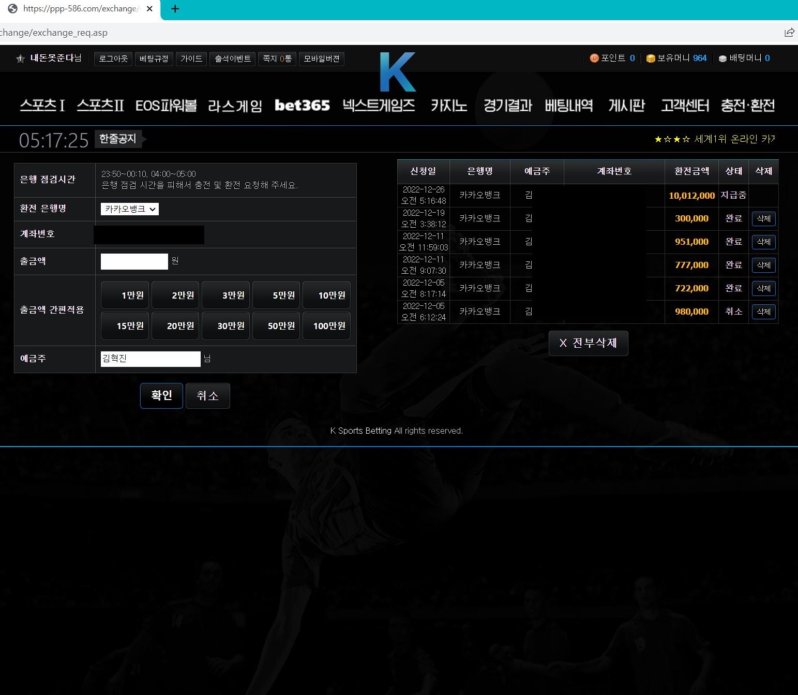Image resolution: width=798 pixels, height=695 pixels.
Task: Click the 보유머니 gold coins icon
Action: click(651, 58)
